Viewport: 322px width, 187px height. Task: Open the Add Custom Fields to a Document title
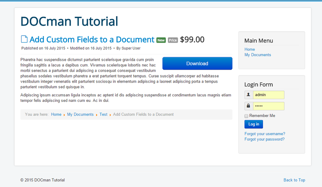(x=92, y=40)
